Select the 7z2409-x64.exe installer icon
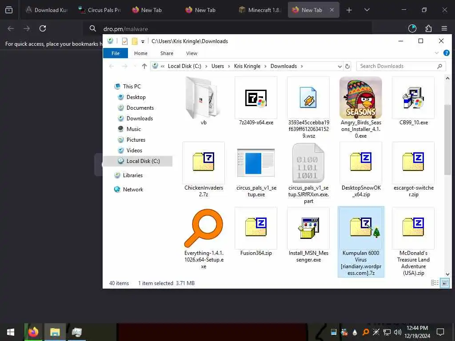The height and width of the screenshot is (341, 455). [255, 98]
